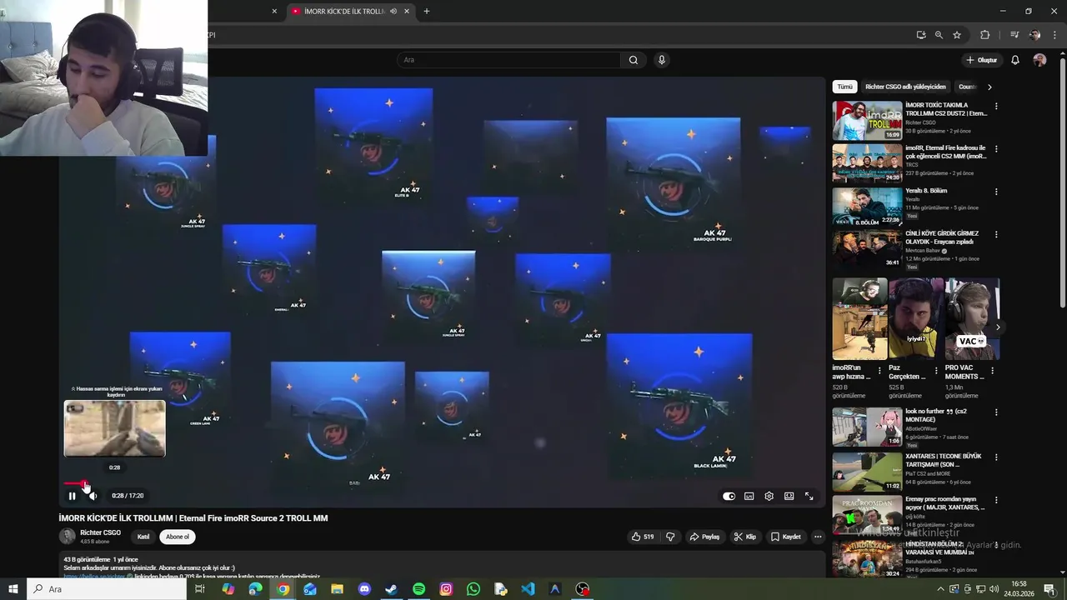Open WhatsApp from the taskbar
This screenshot has height=600, width=1067.
pos(473,589)
